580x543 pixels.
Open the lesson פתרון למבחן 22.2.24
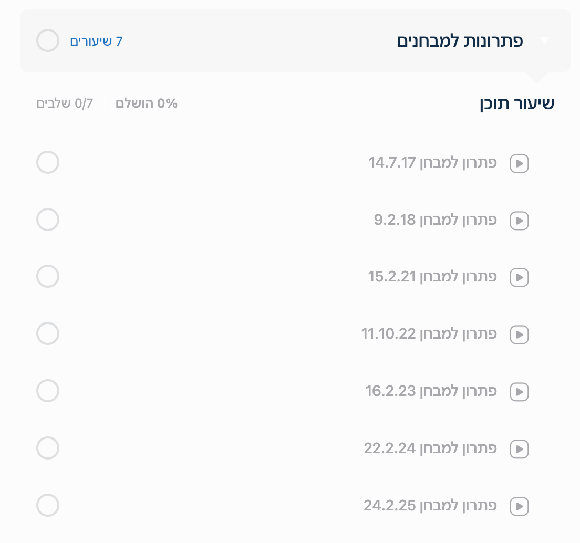click(x=430, y=448)
